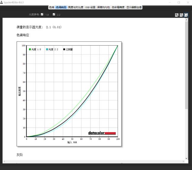Click the datacolor logo in the chart
Screen dimensions: 192x170
(102, 133)
